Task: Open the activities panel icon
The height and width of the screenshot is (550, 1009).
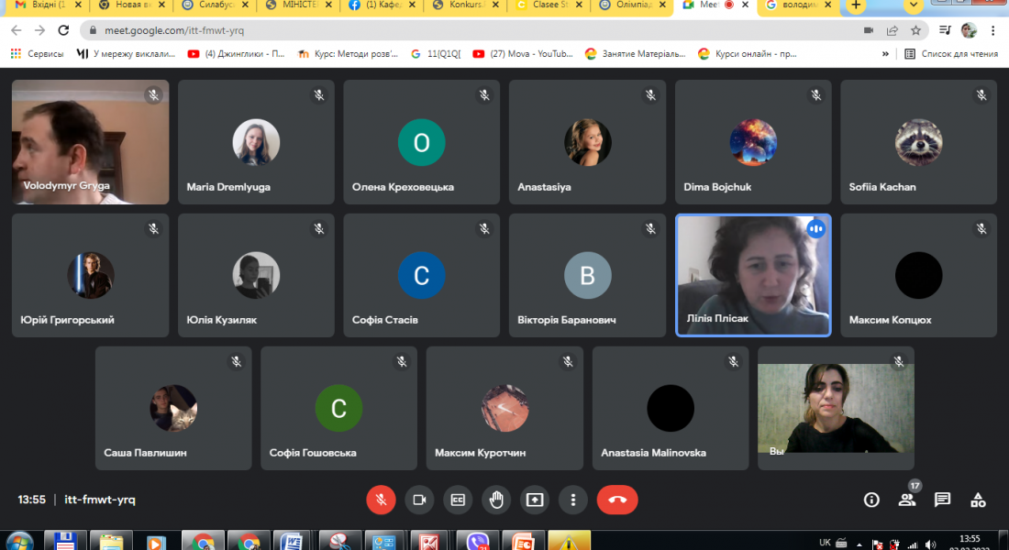Action: pos(978,500)
